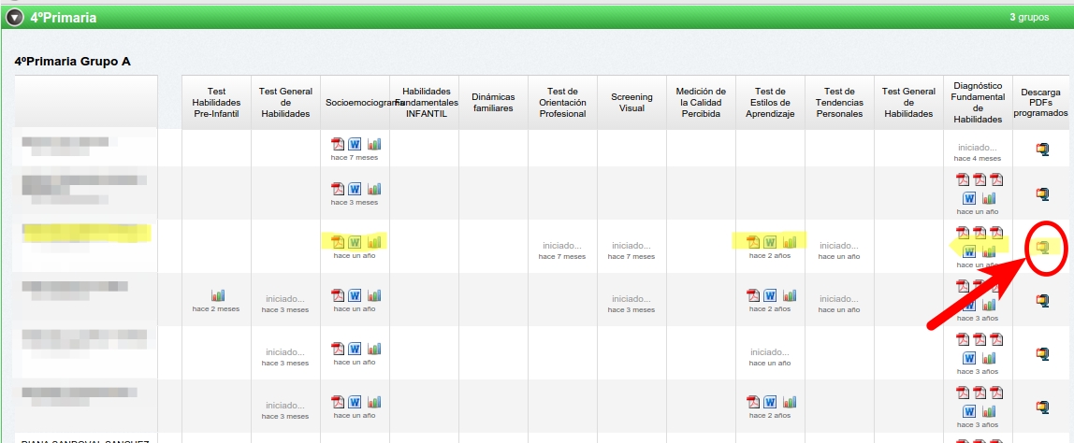Screen dimensions: 1074x443
Task: Open highlighted Word icon in Estilos de Aprendizaje
Action: tap(770, 242)
